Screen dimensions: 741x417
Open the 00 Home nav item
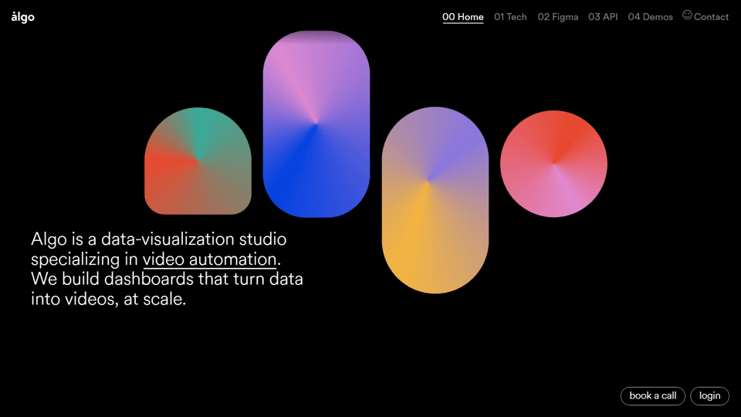(x=462, y=17)
